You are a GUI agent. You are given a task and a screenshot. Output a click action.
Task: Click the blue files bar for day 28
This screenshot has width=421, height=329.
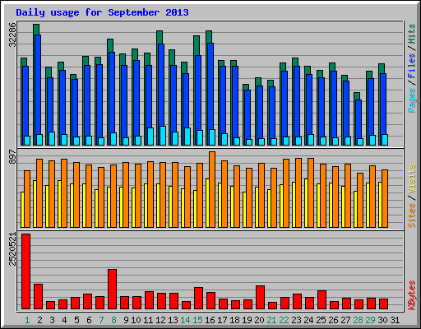pos(359,119)
